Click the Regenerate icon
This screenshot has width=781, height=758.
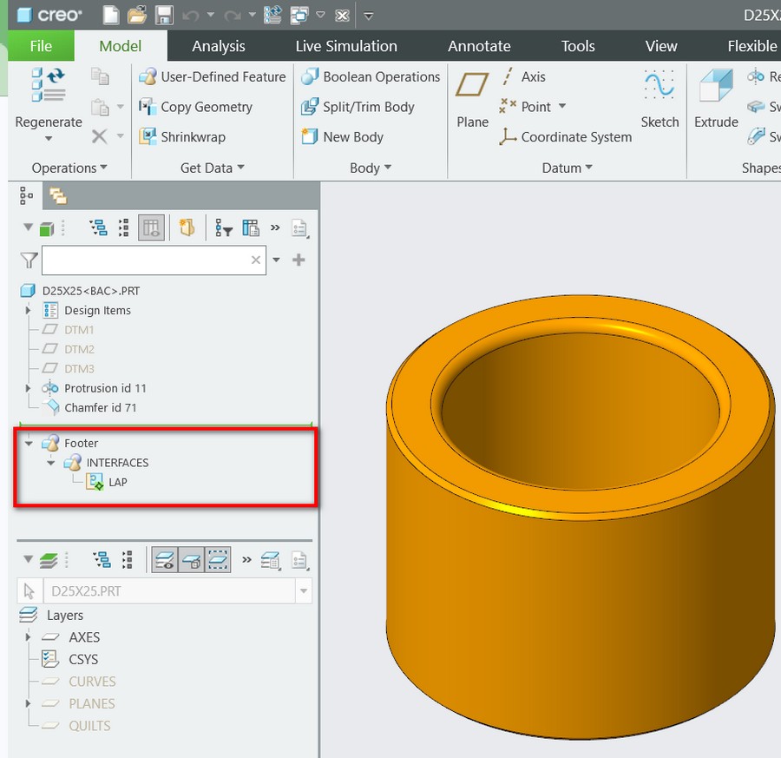click(49, 85)
